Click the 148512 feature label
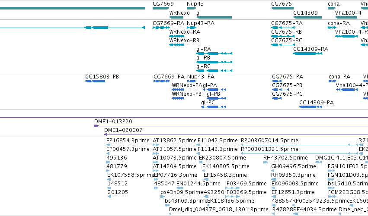The image size is (368, 216). click(118, 184)
